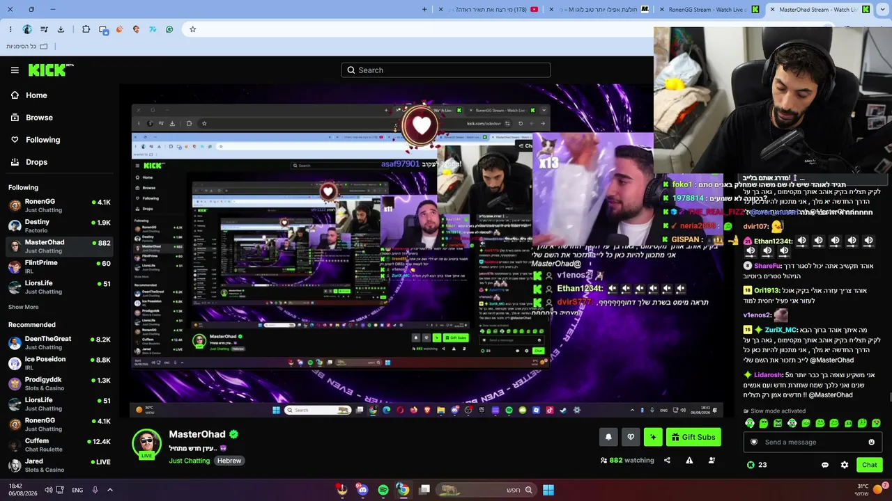This screenshot has width=892, height=501.
Task: Open RonenGG channel under Following list
Action: (60, 205)
